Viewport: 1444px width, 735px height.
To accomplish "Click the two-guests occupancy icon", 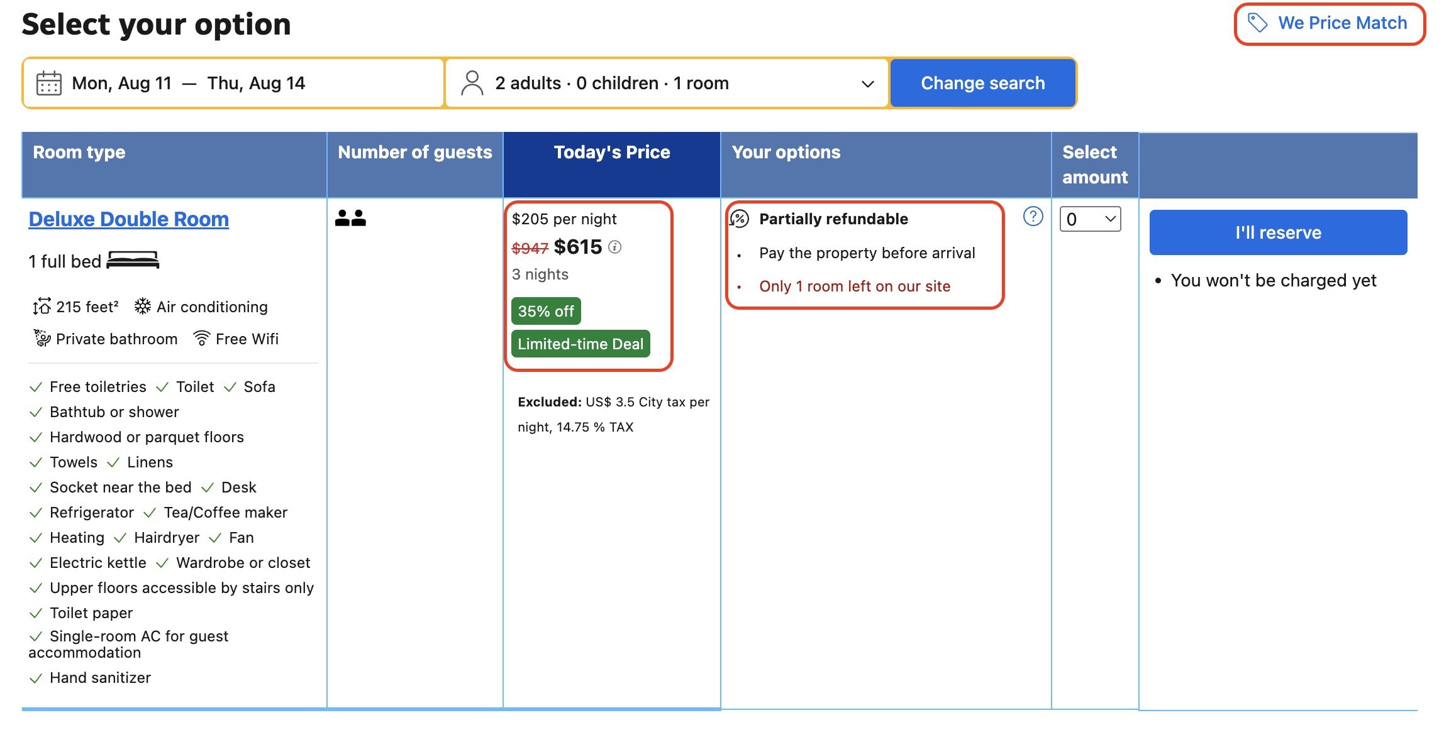I will click(350, 218).
